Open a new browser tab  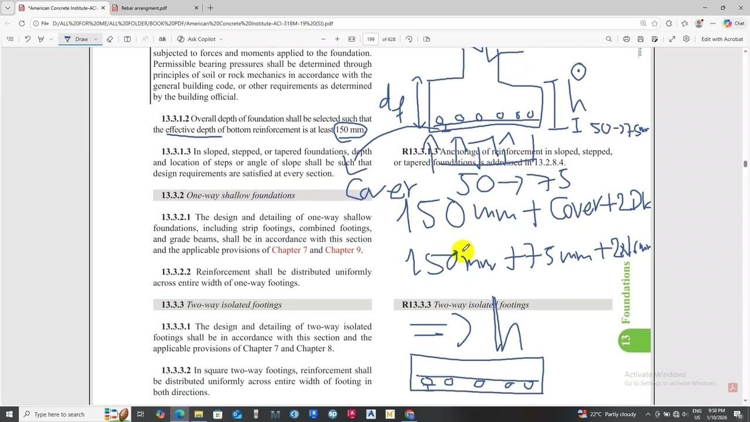tap(210, 8)
